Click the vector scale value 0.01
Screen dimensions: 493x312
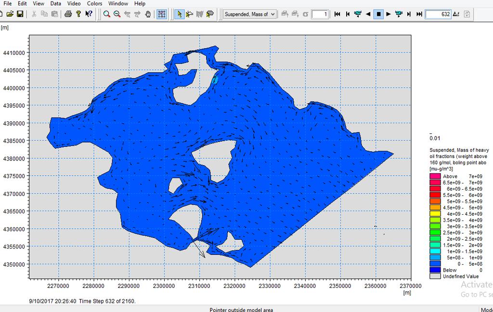435,138
